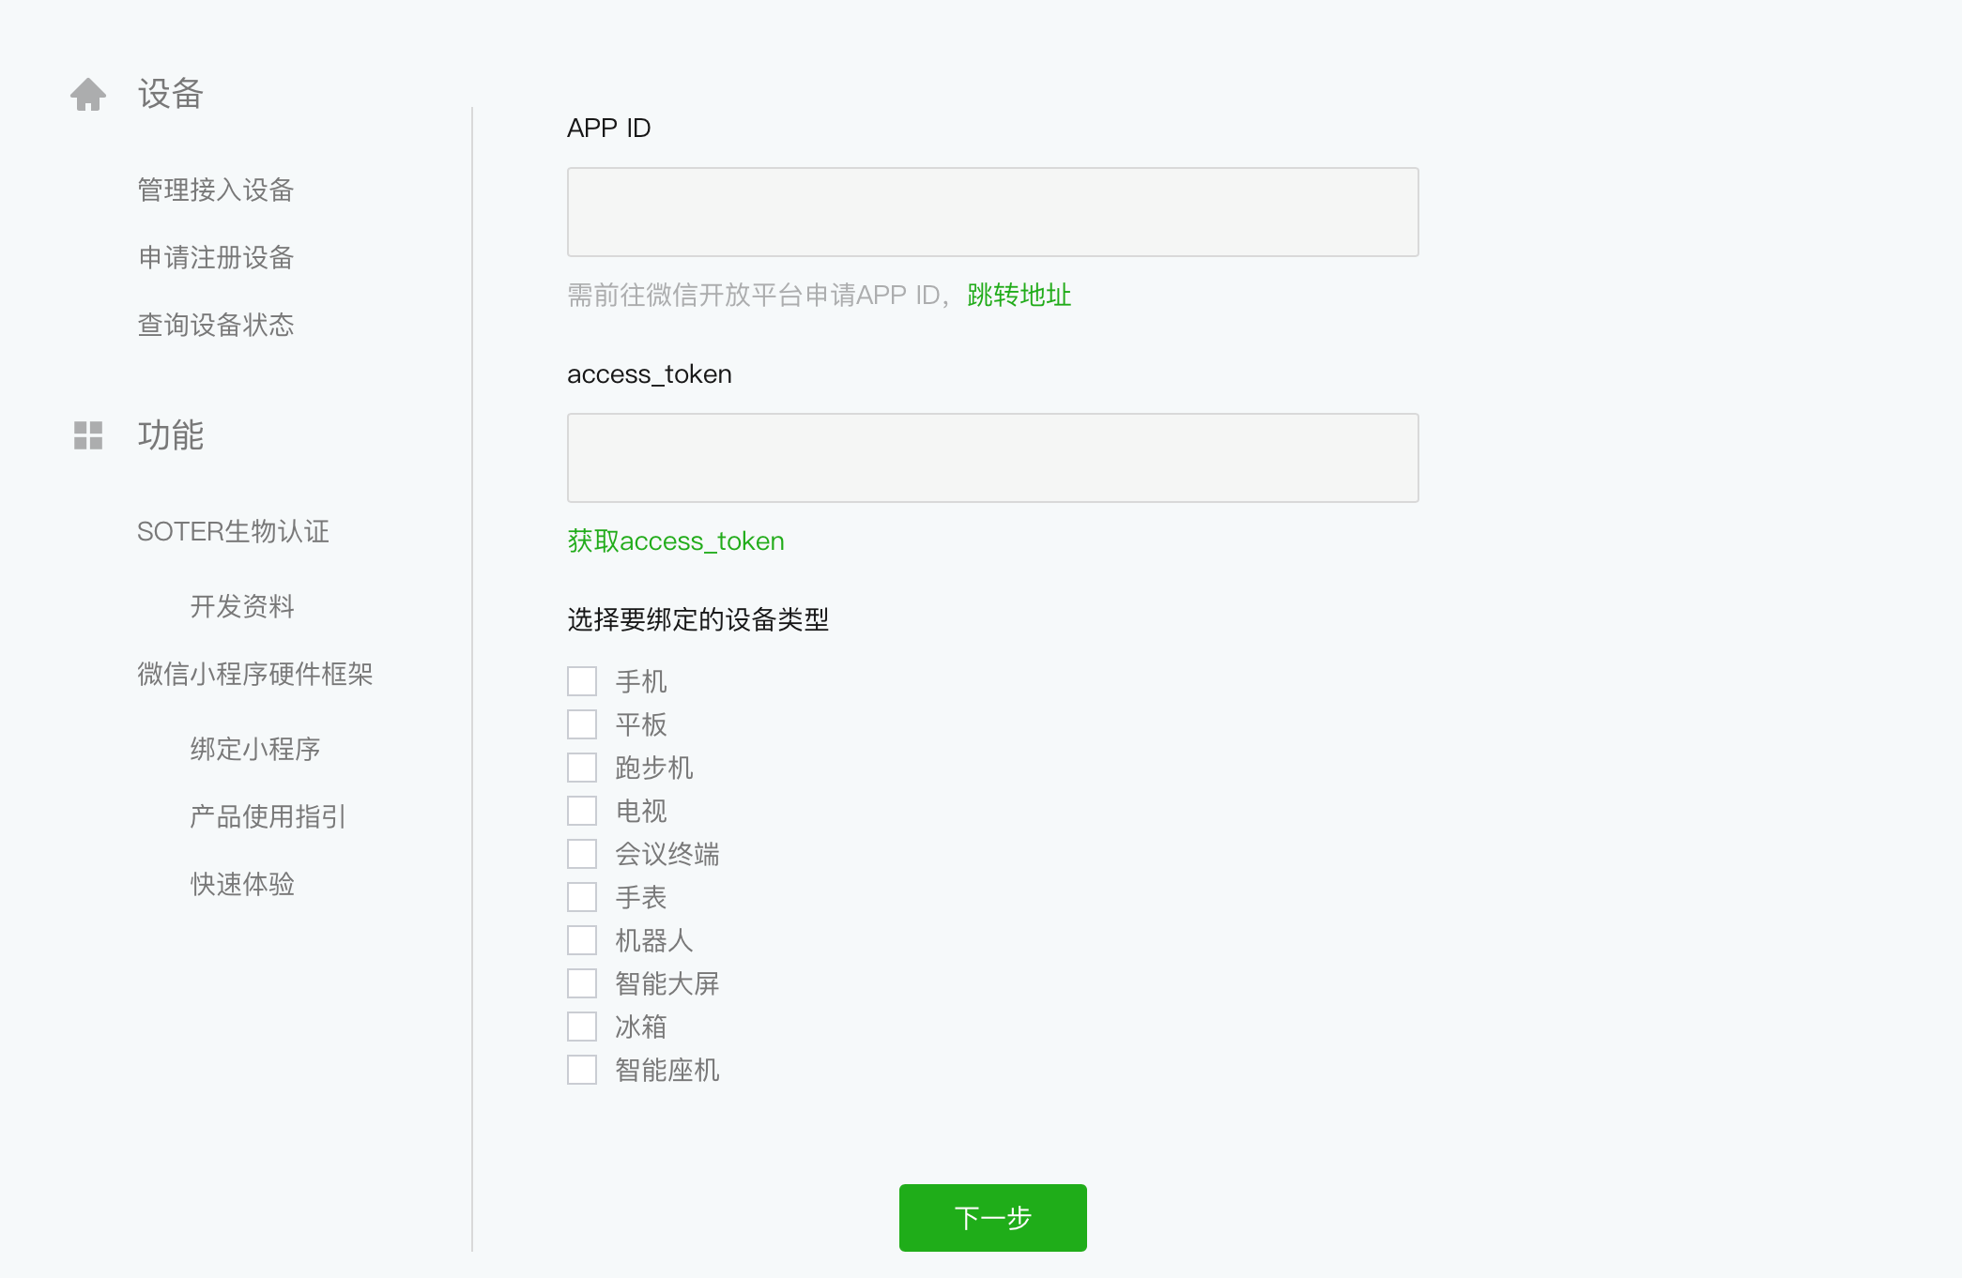
Task: Open 查询设备状态 sidebar item
Action: pos(216,325)
